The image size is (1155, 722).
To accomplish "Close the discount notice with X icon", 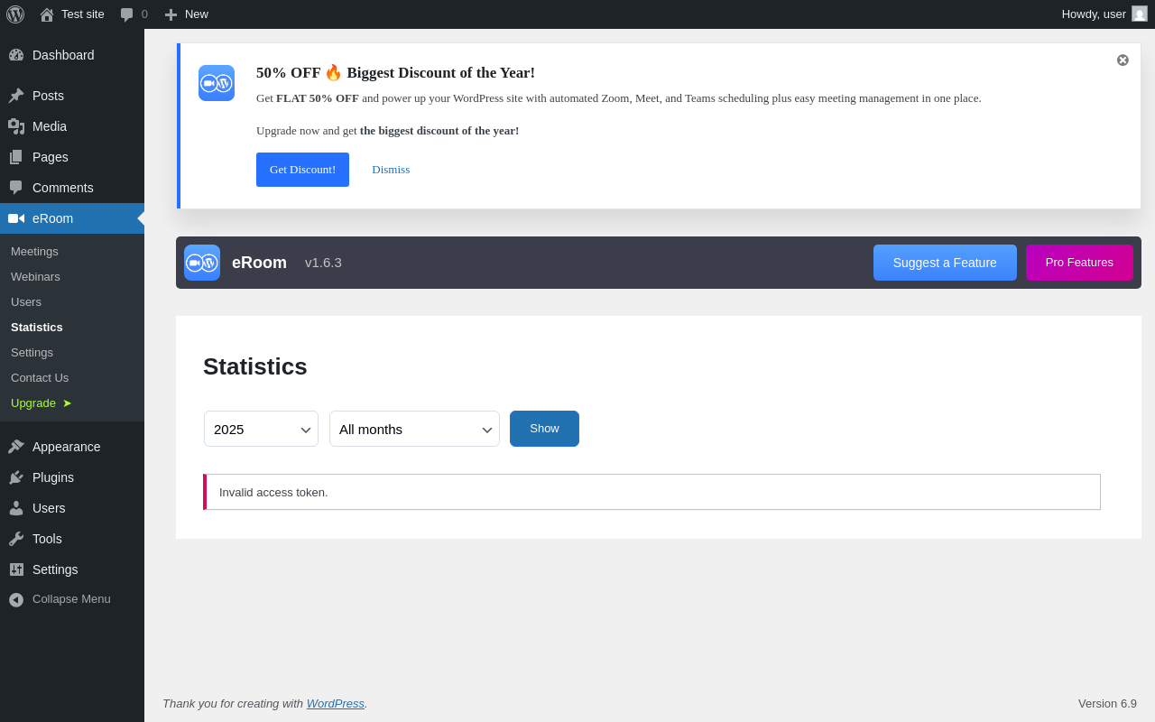I will tap(1123, 60).
